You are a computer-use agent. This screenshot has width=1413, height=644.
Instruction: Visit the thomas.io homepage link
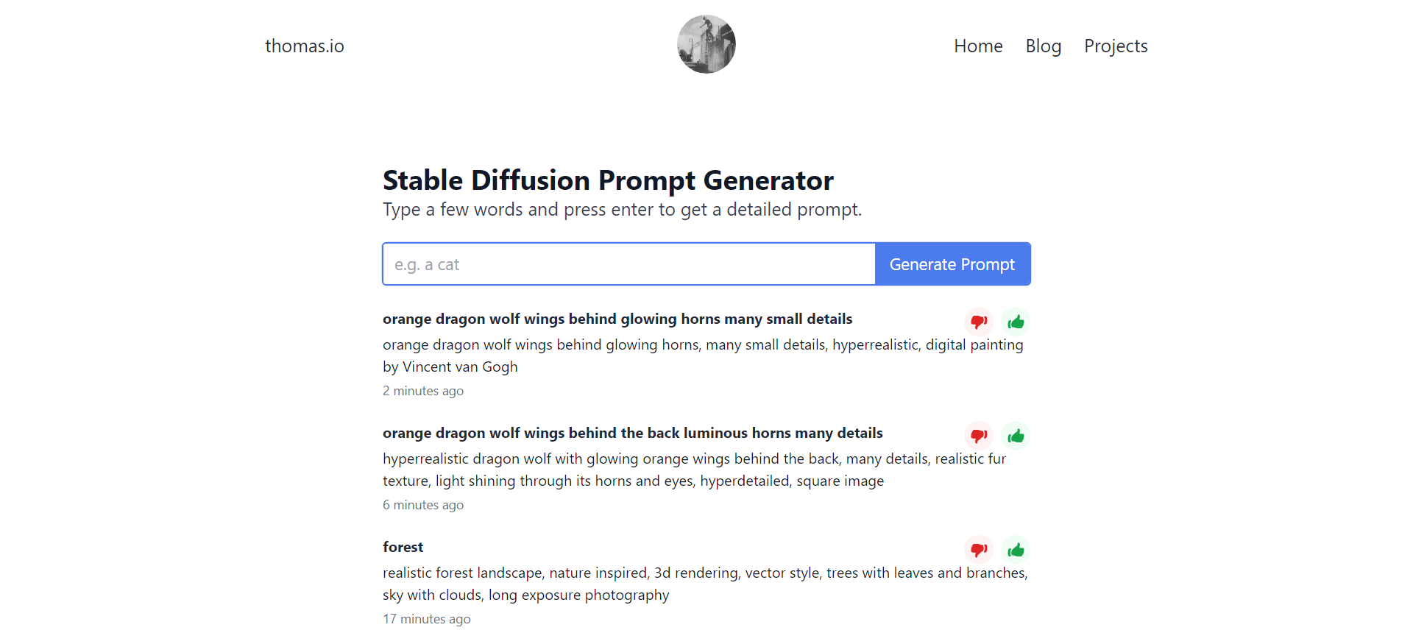tap(304, 46)
